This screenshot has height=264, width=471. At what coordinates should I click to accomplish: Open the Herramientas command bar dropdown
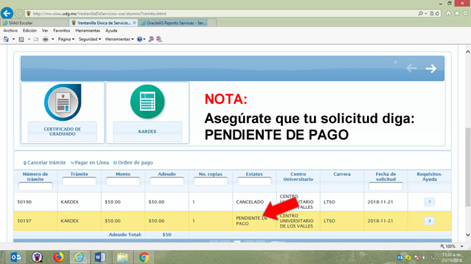[119, 39]
